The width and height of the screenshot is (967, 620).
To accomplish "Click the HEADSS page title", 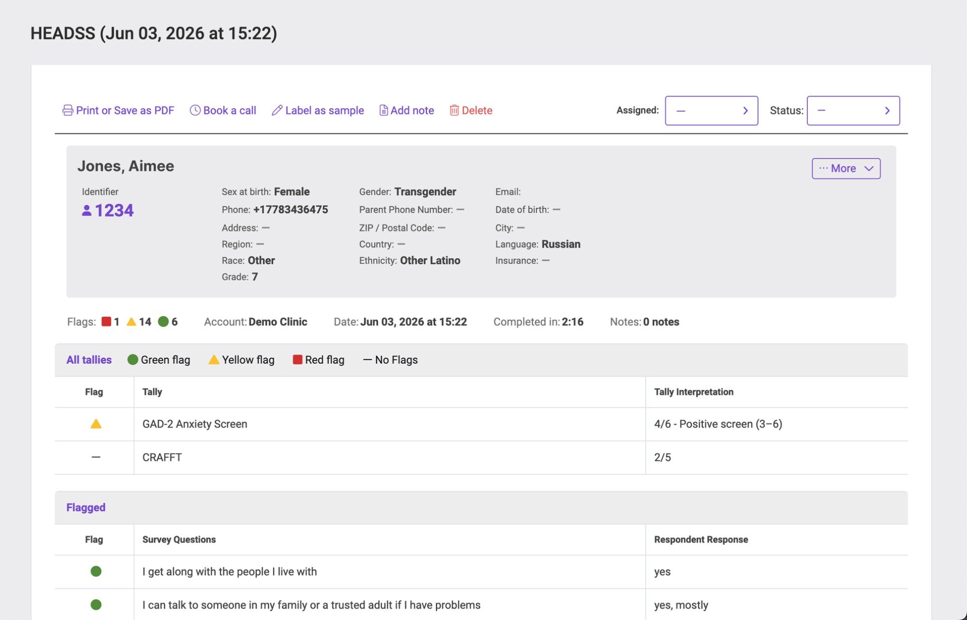I will pos(154,33).
